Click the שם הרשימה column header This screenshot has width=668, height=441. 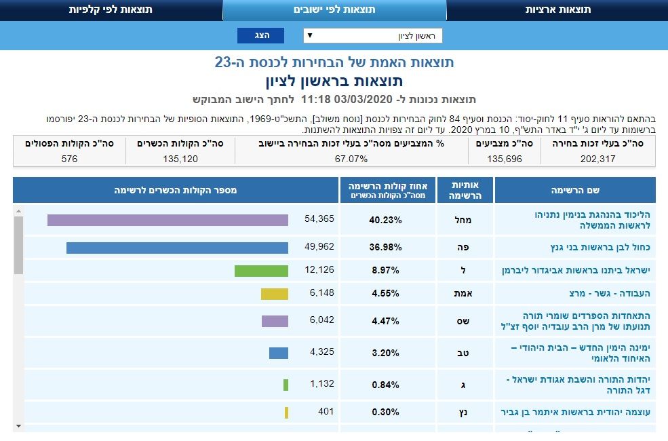(x=575, y=191)
